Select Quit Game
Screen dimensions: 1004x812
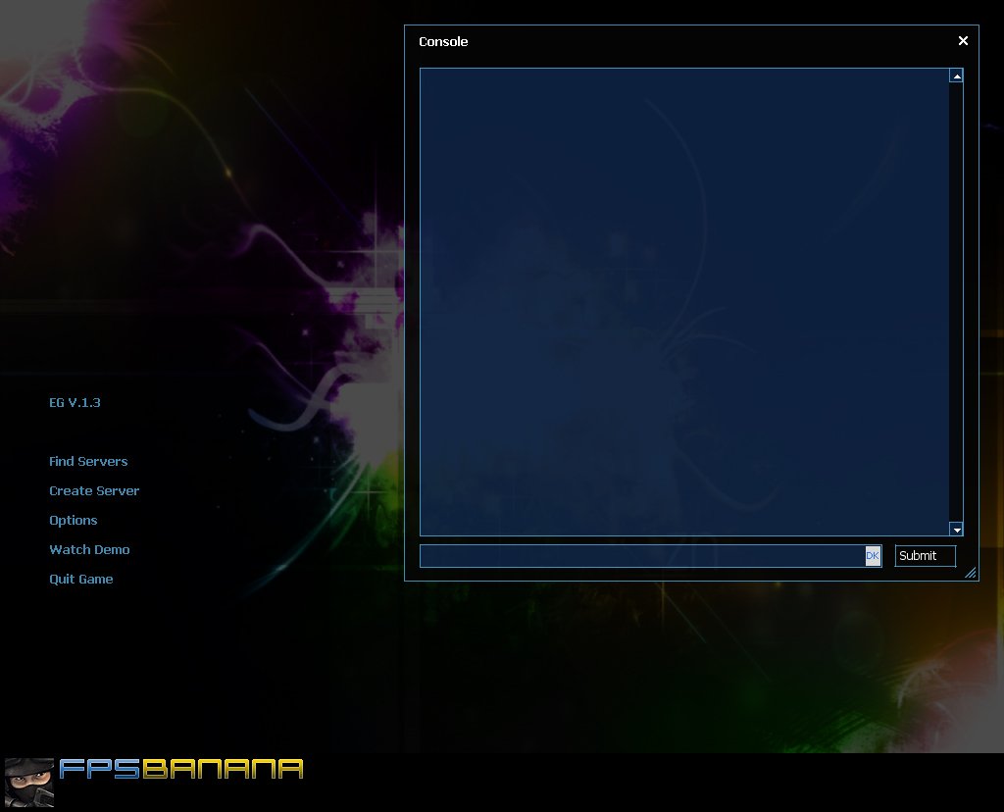[x=80, y=579]
